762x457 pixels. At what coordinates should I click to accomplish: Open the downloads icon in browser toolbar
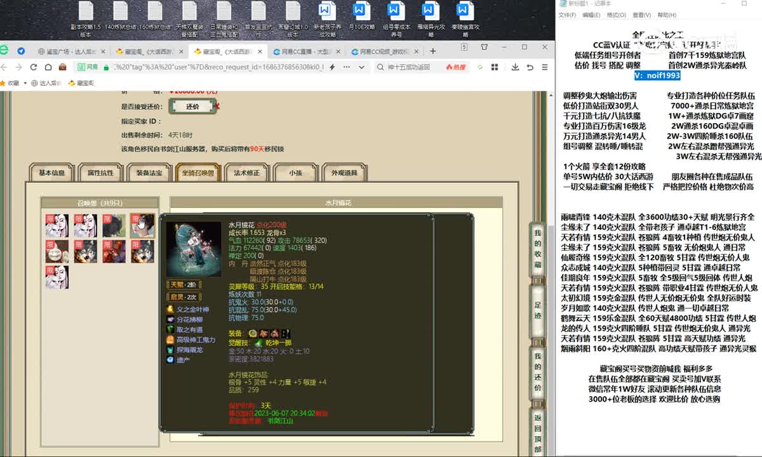click(514, 67)
